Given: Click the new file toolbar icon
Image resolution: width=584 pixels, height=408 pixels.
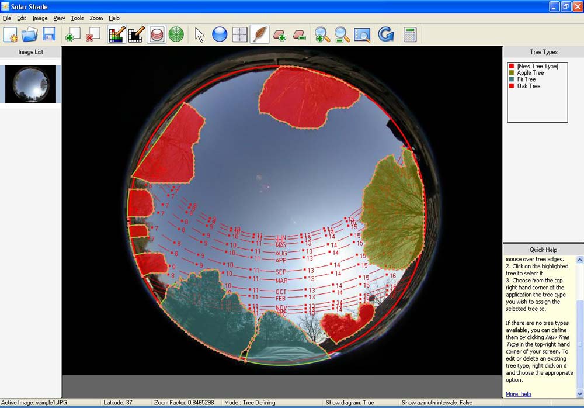Looking at the screenshot, I should [11, 35].
